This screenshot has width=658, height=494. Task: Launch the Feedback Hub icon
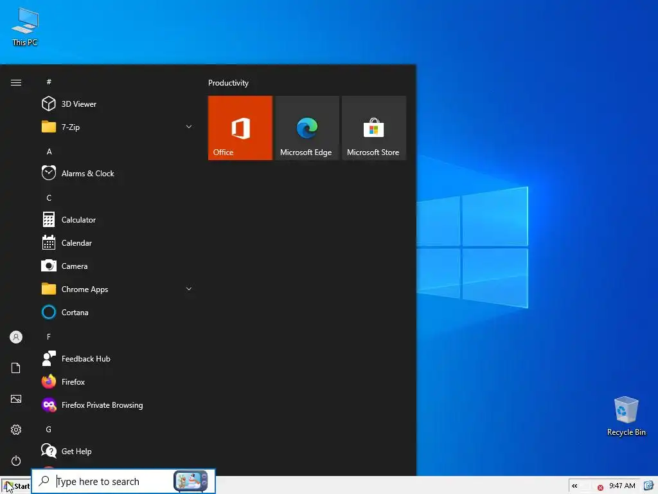[49, 358]
